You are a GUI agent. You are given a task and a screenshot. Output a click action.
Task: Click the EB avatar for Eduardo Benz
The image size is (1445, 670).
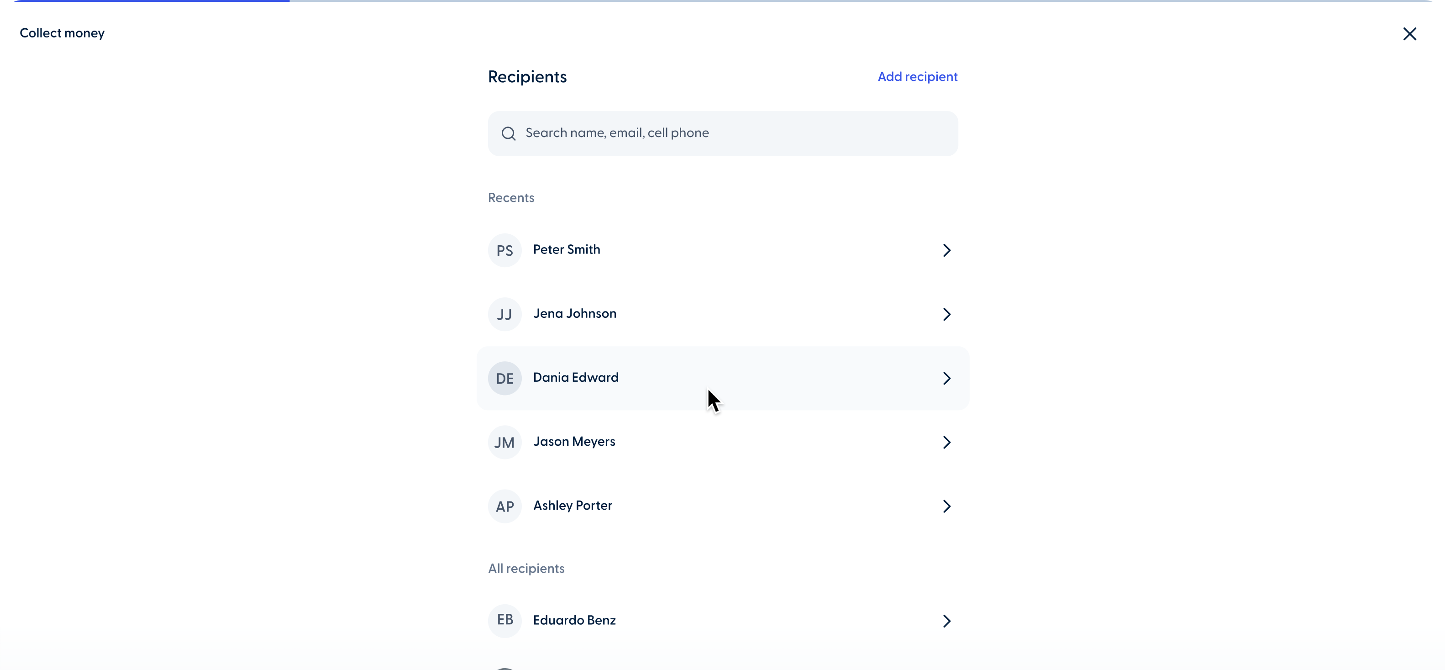click(x=504, y=621)
